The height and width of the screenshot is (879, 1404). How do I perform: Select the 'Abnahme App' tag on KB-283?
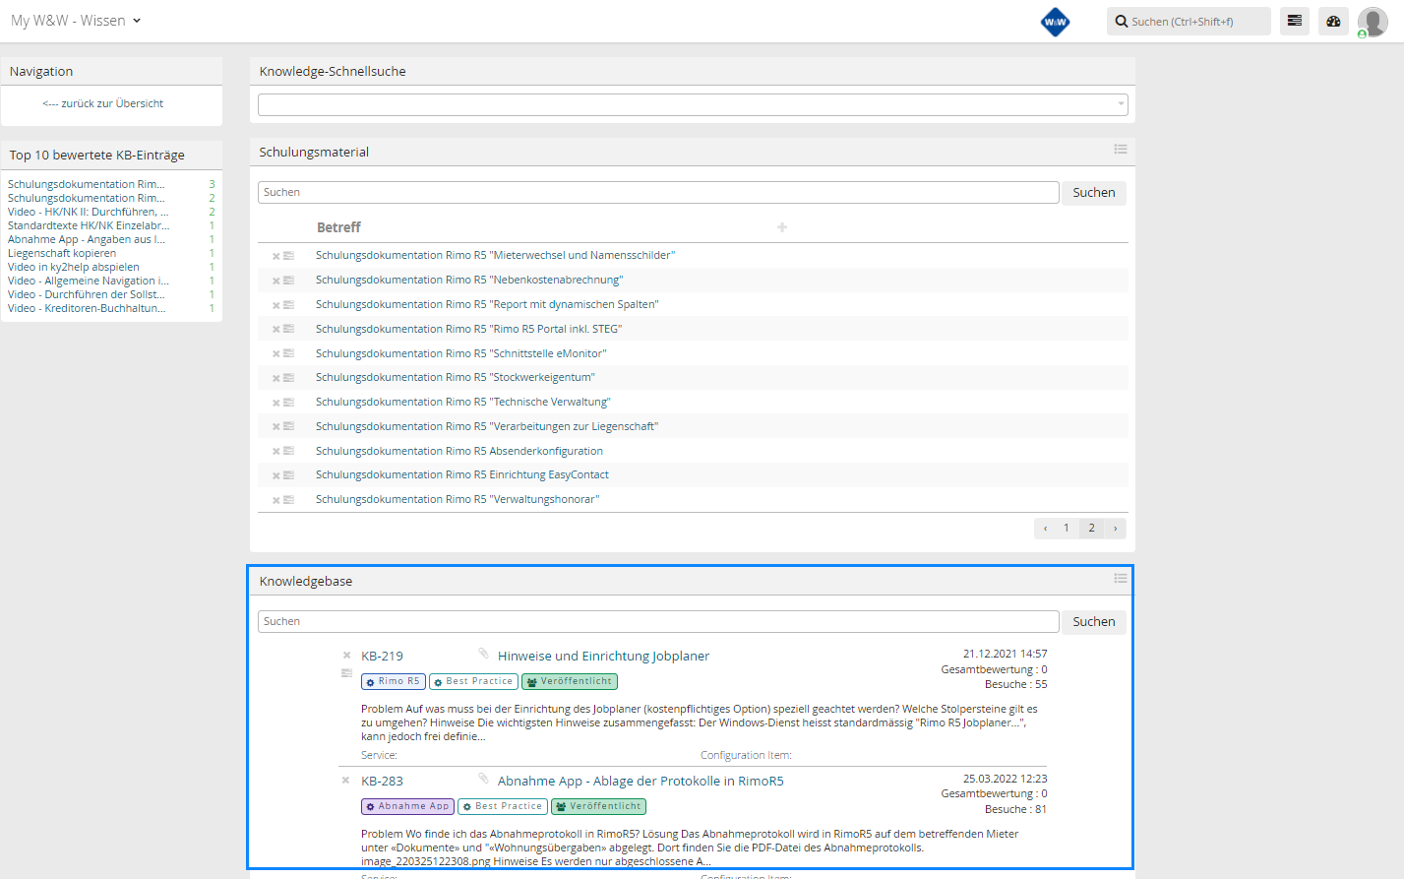(x=407, y=806)
